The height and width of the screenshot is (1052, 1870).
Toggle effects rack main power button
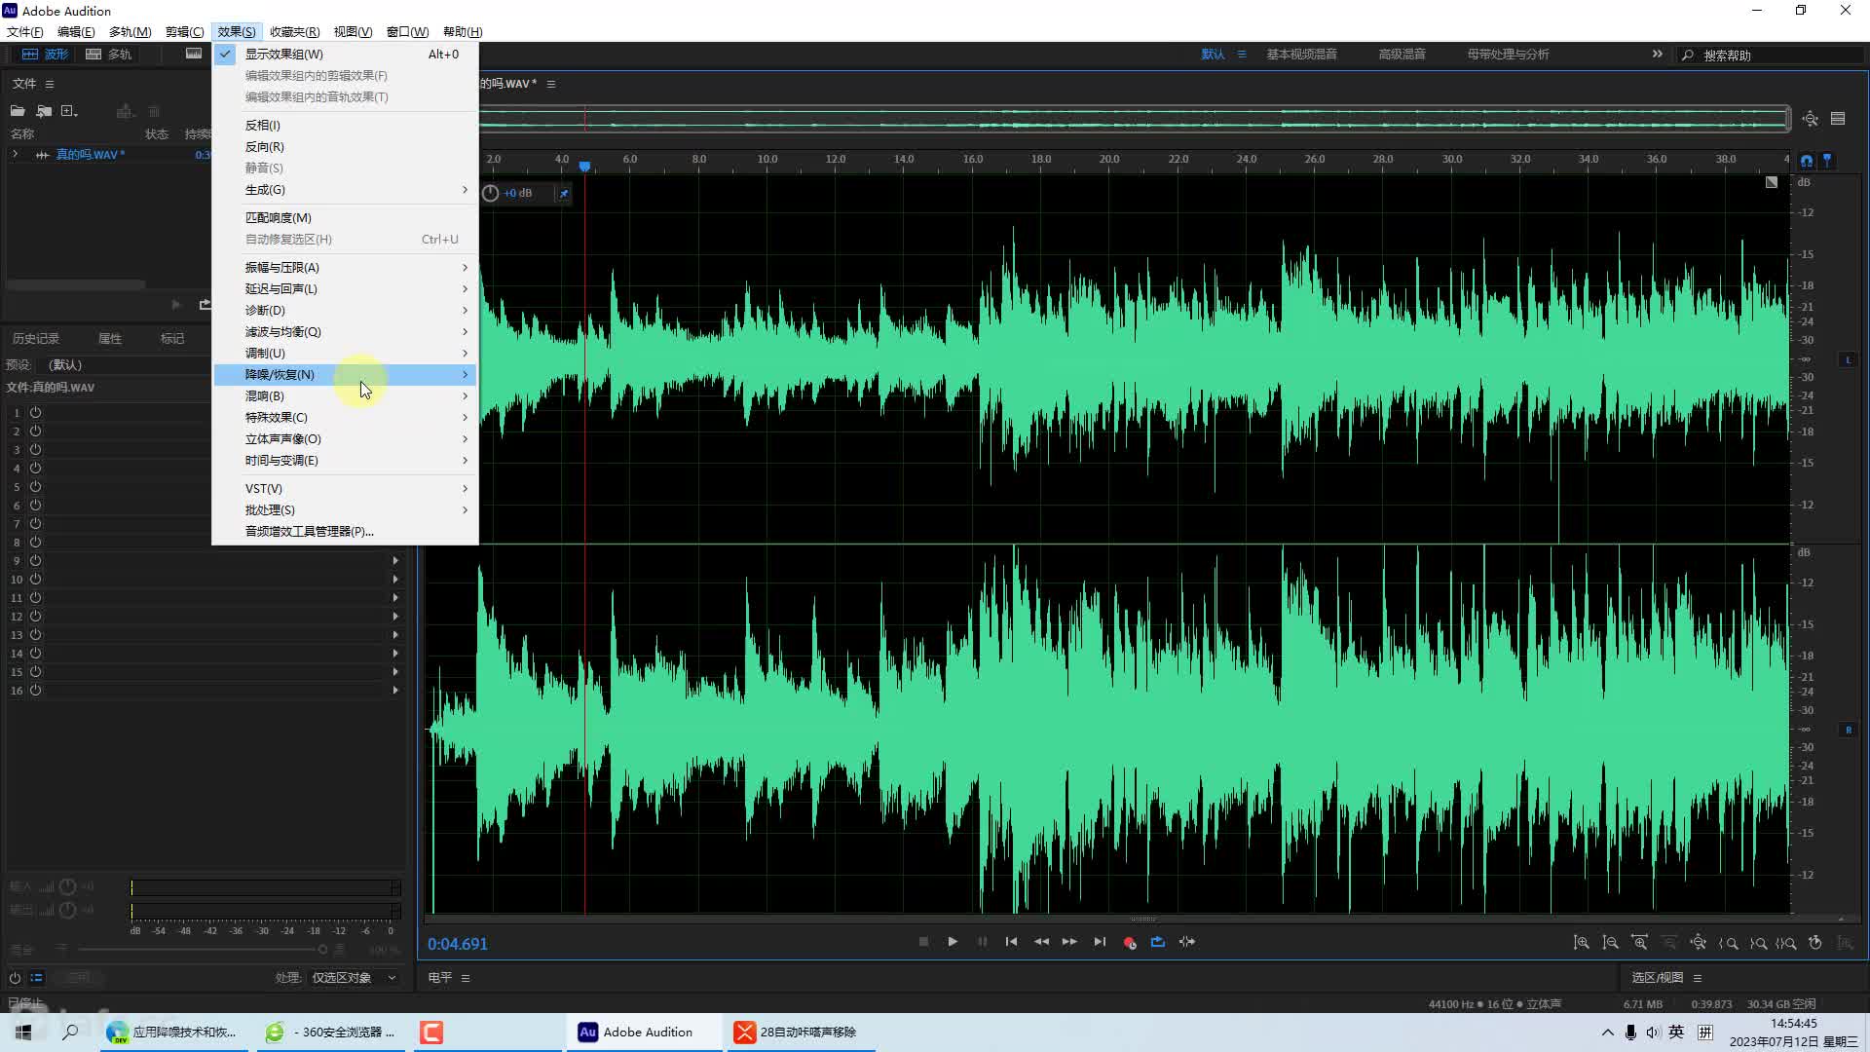15,978
